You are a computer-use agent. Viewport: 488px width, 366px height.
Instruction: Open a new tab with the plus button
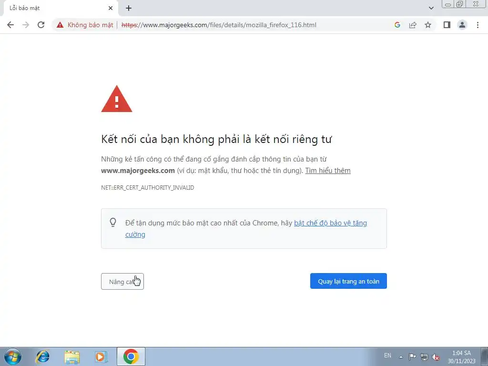[129, 9]
